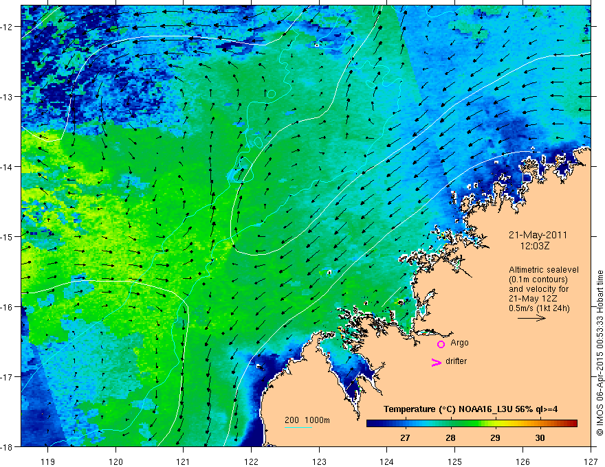Click latitude axis label -12
The width and height of the screenshot is (605, 467).
[x=7, y=27]
